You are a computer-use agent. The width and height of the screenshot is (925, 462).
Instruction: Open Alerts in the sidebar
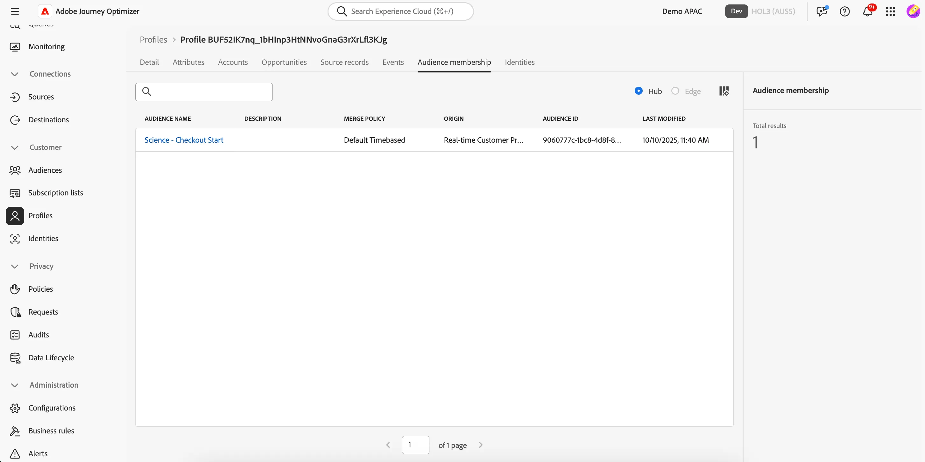pyautogui.click(x=38, y=454)
